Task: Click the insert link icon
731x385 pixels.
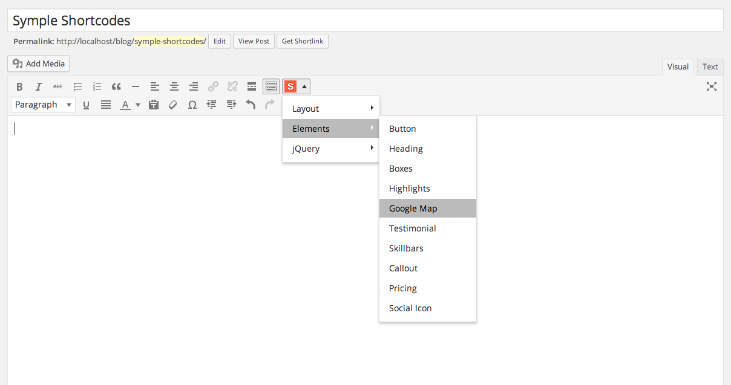Action: point(213,86)
